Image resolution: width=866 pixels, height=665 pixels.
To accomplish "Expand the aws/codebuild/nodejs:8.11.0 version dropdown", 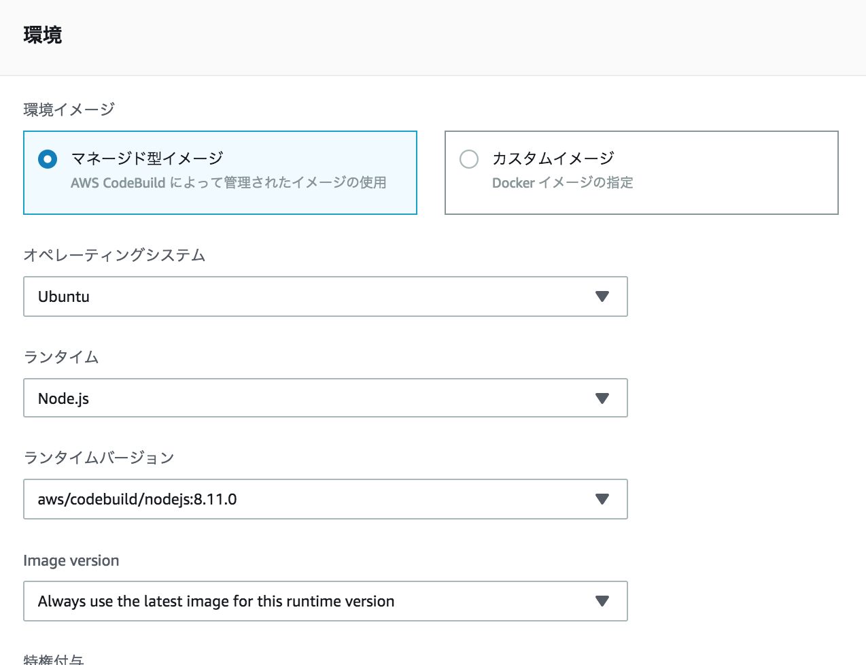I will [x=325, y=499].
